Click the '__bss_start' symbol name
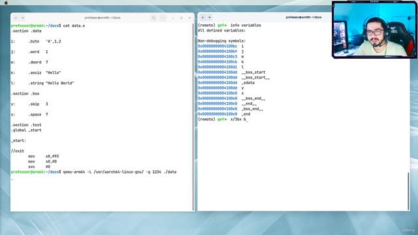Viewport: 418px width, 235px height. pos(253,72)
